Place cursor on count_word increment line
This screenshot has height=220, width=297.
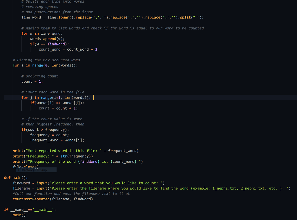coord(68,49)
